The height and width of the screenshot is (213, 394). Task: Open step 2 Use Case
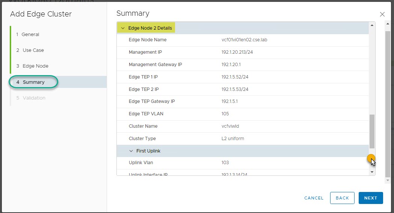point(33,50)
